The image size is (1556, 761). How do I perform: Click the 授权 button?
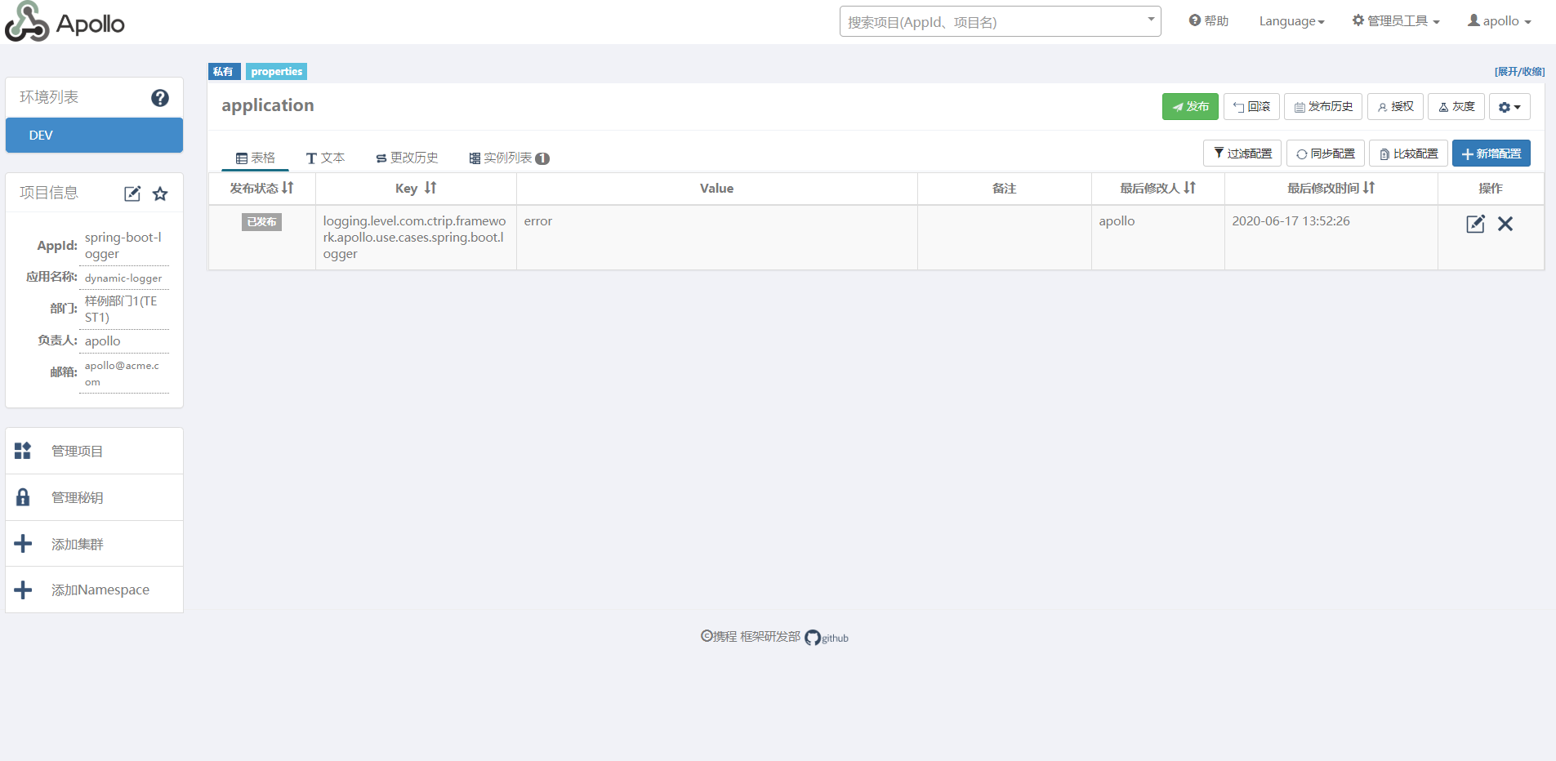click(1396, 107)
